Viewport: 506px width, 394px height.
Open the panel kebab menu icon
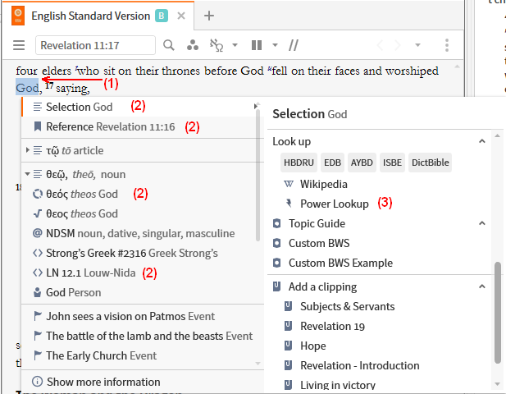(x=447, y=45)
